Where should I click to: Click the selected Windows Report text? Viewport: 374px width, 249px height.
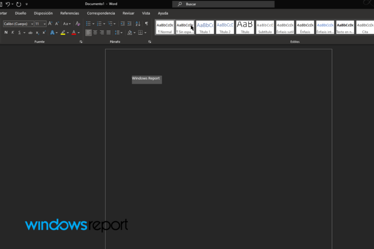tap(146, 78)
